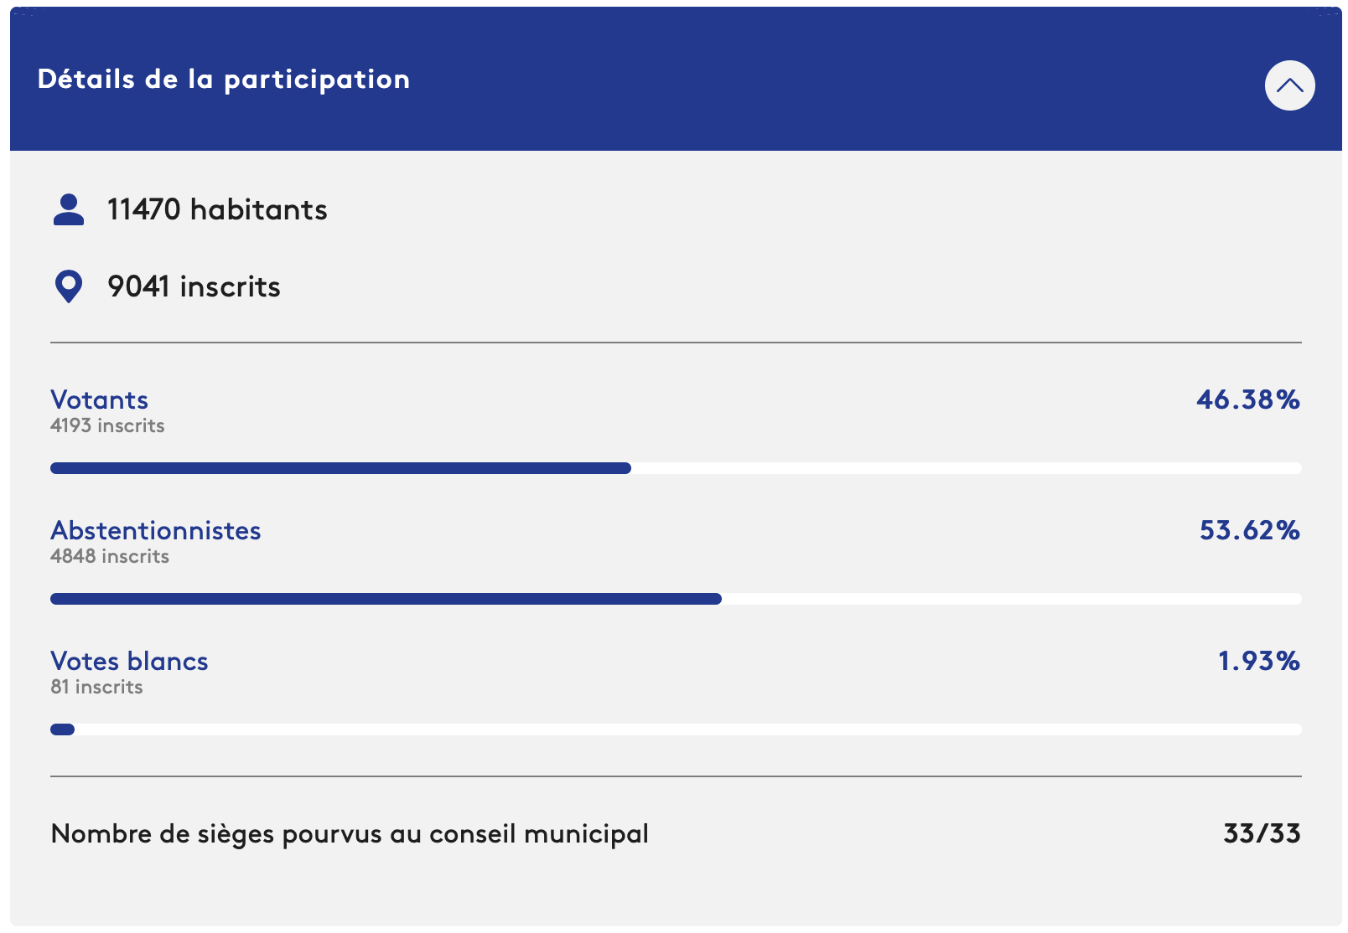
Task: Click the location pin icon beside inscrits
Action: [69, 286]
